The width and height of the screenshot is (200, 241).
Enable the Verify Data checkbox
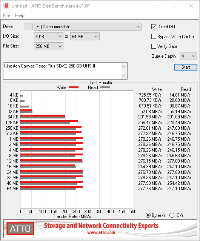154,46
